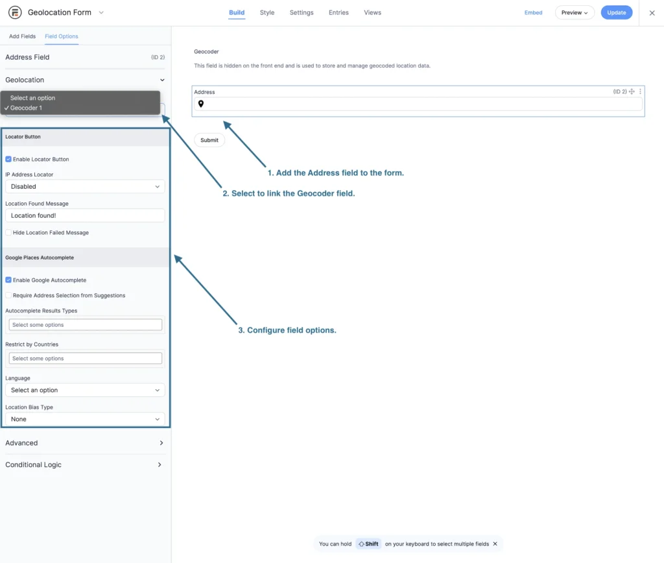
Task: Uncheck Enable Locator Button
Action: tap(8, 159)
